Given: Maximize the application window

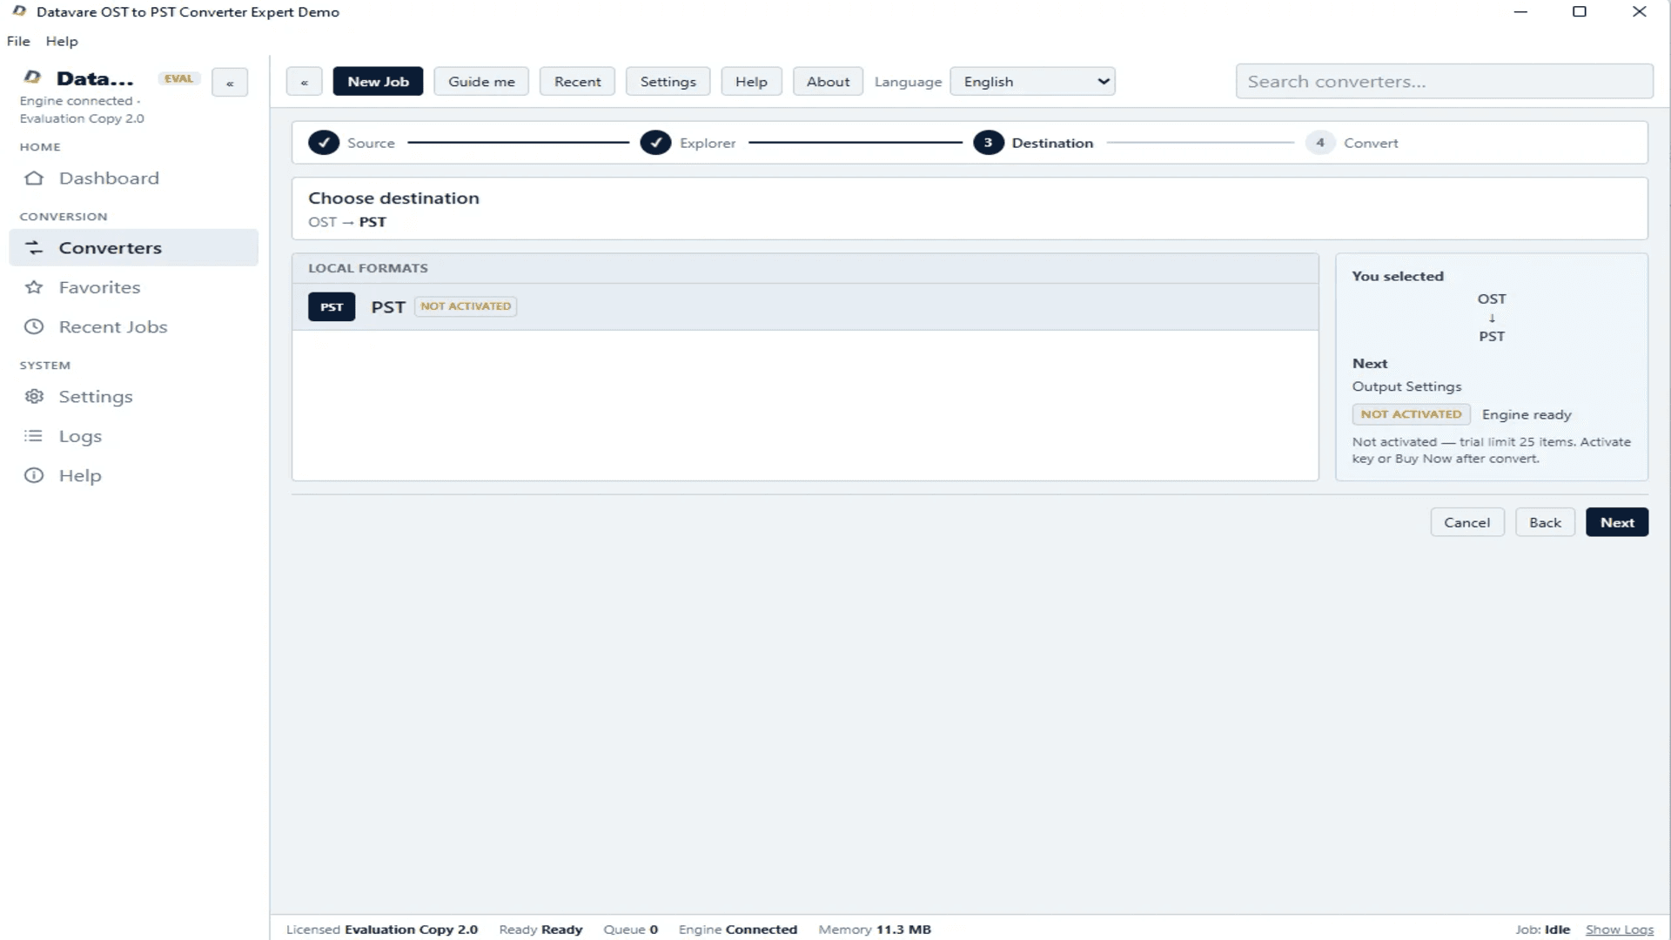Looking at the screenshot, I should click(1580, 12).
